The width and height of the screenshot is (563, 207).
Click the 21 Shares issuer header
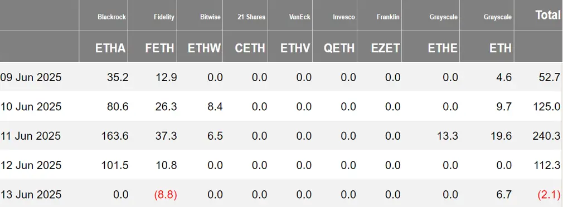(251, 17)
